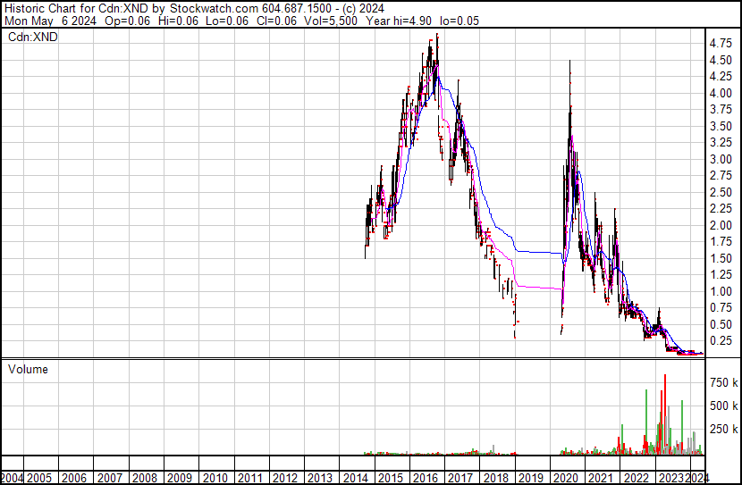Click the Volume panel label
The image size is (742, 485).
[28, 369]
